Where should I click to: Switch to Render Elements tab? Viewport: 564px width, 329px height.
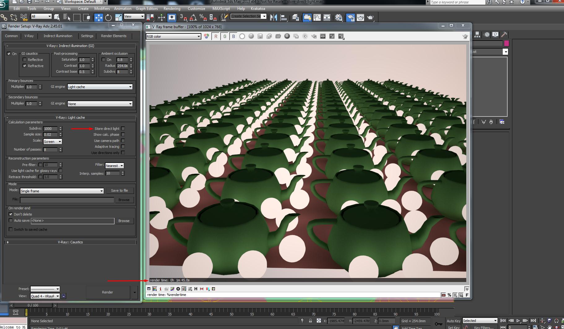(114, 36)
